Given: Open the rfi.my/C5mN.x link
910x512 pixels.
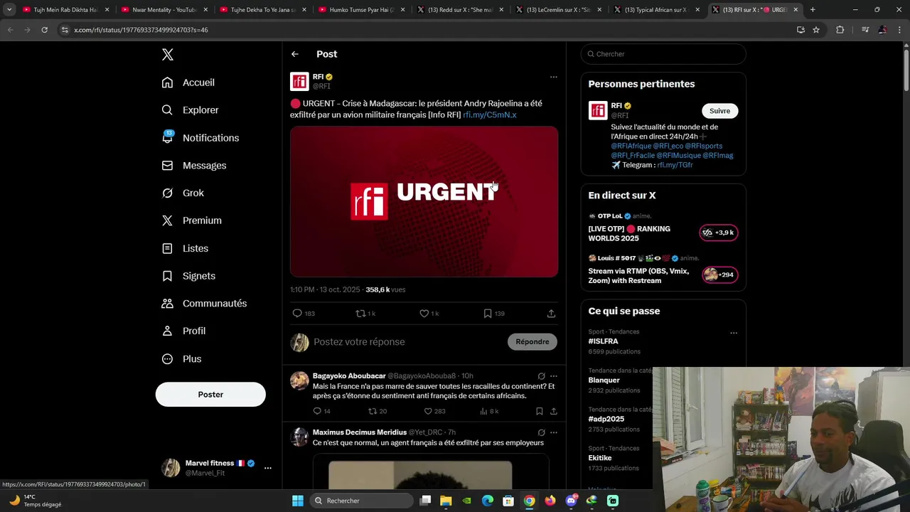Looking at the screenshot, I should pyautogui.click(x=489, y=114).
